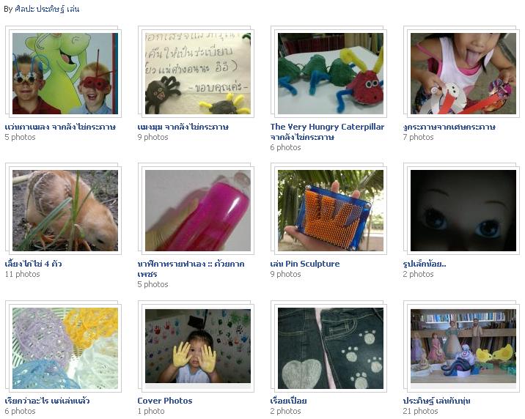The height and width of the screenshot is (419, 525).
Task: Open the child with yellow painted hands thumbnail
Action: pos(197,346)
